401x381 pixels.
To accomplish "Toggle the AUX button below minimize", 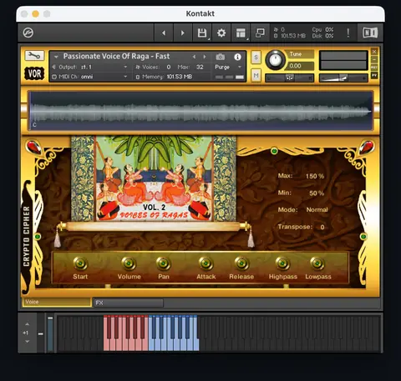I will click(374, 68).
